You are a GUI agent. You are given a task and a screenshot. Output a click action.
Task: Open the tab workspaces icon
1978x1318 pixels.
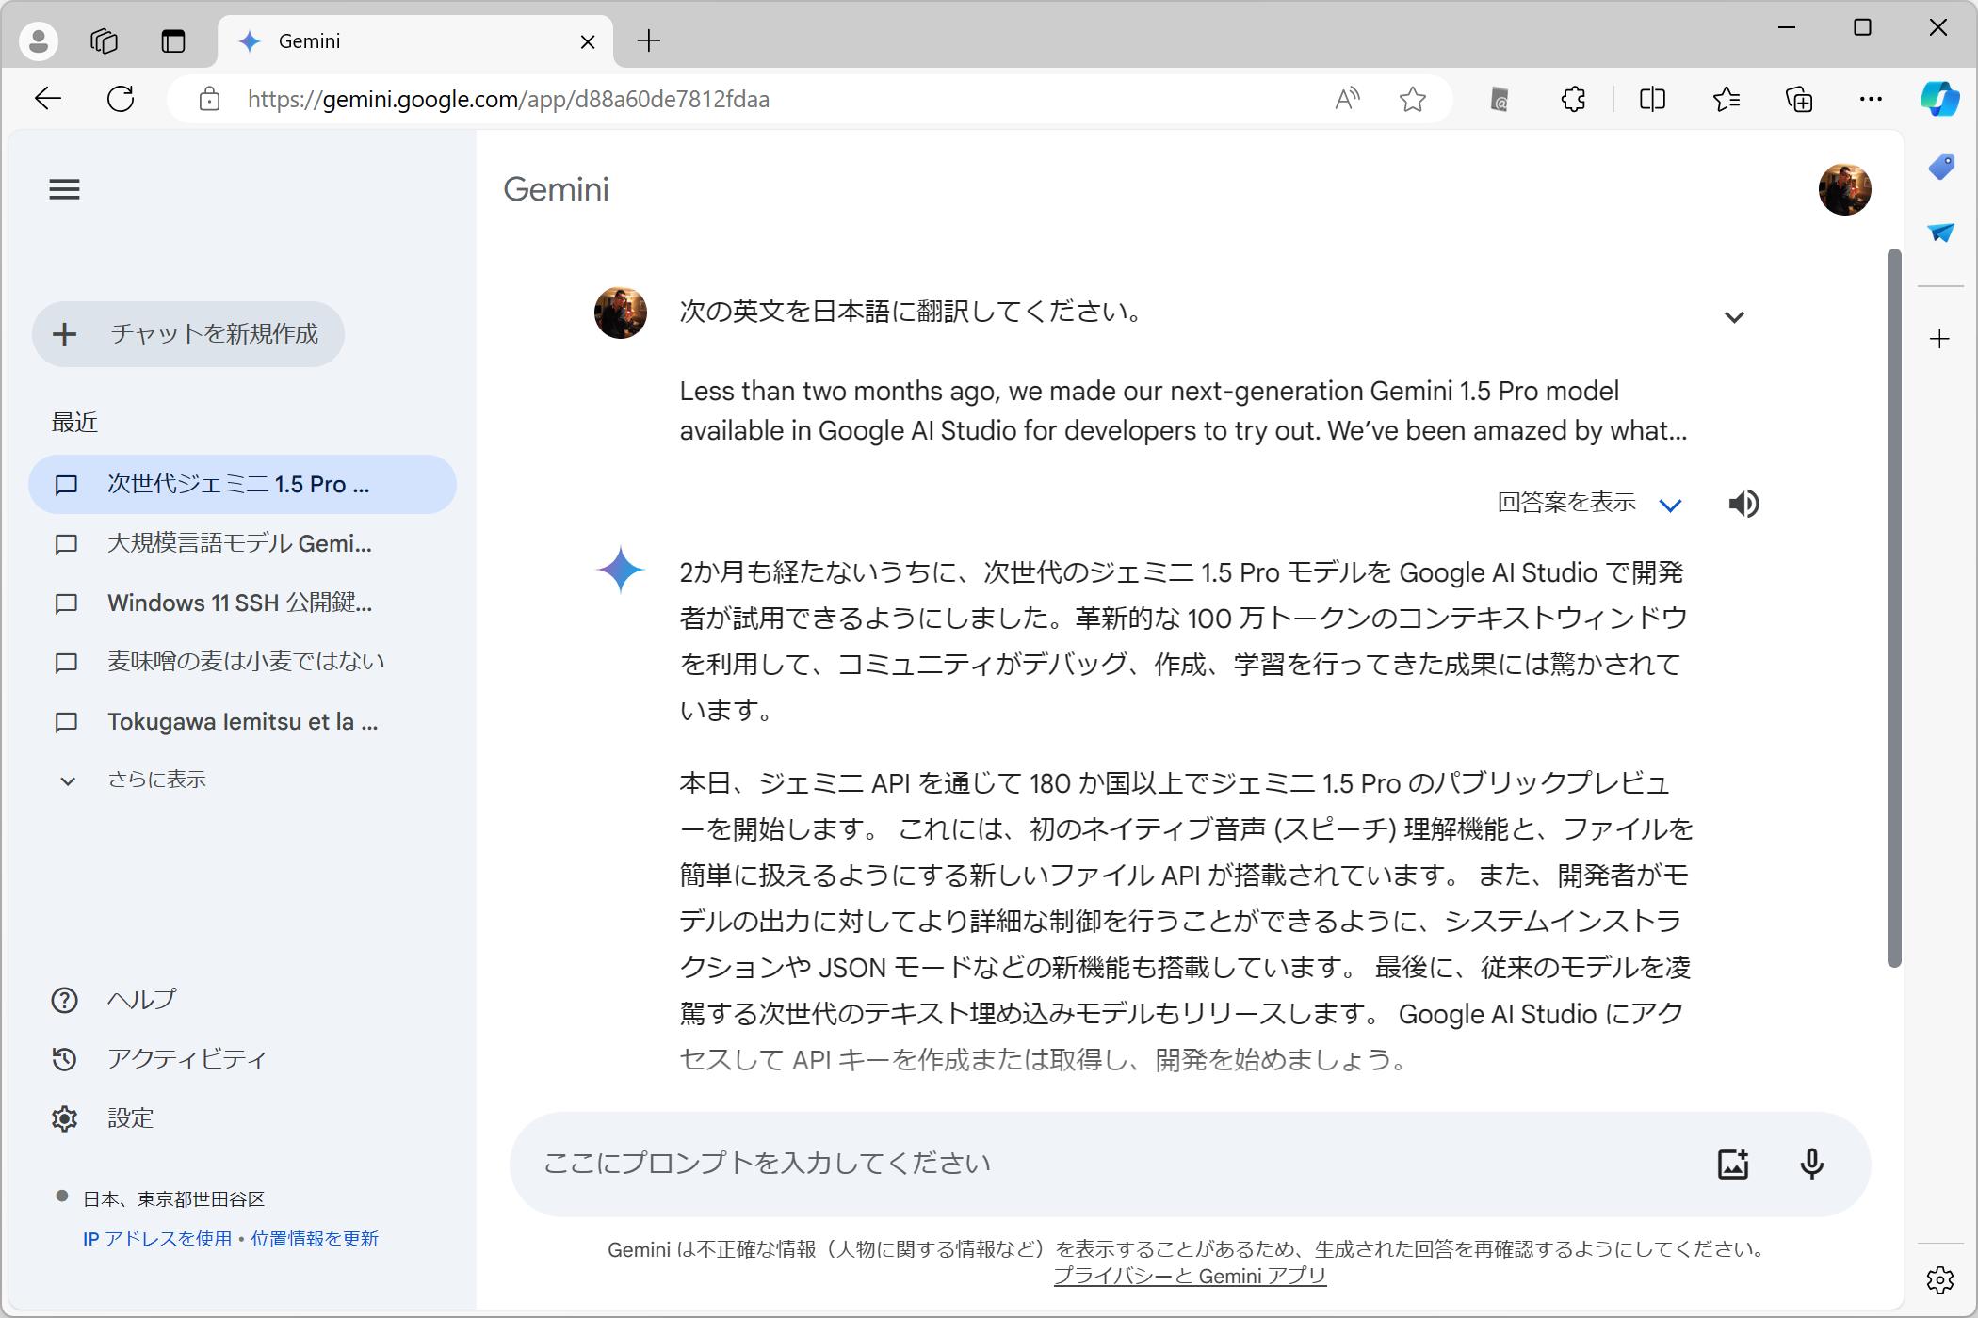pyautogui.click(x=104, y=40)
